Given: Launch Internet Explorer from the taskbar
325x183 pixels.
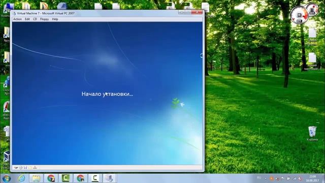Looking at the screenshot, I should [21, 178].
